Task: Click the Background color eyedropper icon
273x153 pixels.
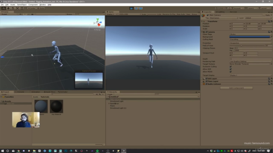Action: tap(271, 37)
